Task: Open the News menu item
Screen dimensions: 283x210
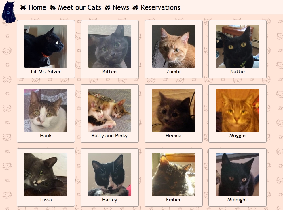Action: [121, 7]
